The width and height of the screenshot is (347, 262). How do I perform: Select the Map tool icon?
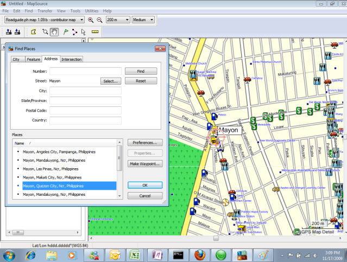(x=34, y=32)
